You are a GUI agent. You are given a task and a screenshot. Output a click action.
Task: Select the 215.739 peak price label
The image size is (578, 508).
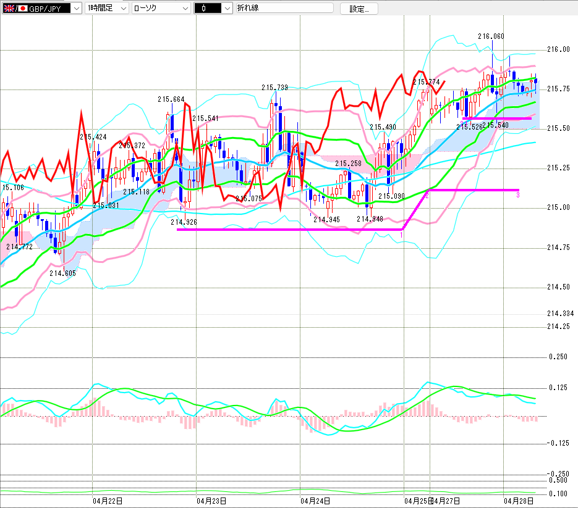(x=274, y=88)
